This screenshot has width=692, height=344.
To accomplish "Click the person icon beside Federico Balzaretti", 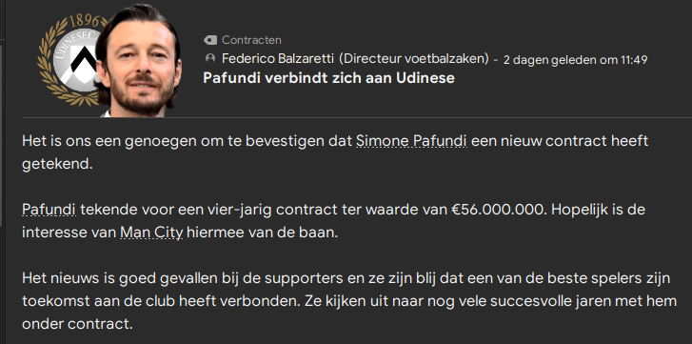I will click(x=210, y=58).
